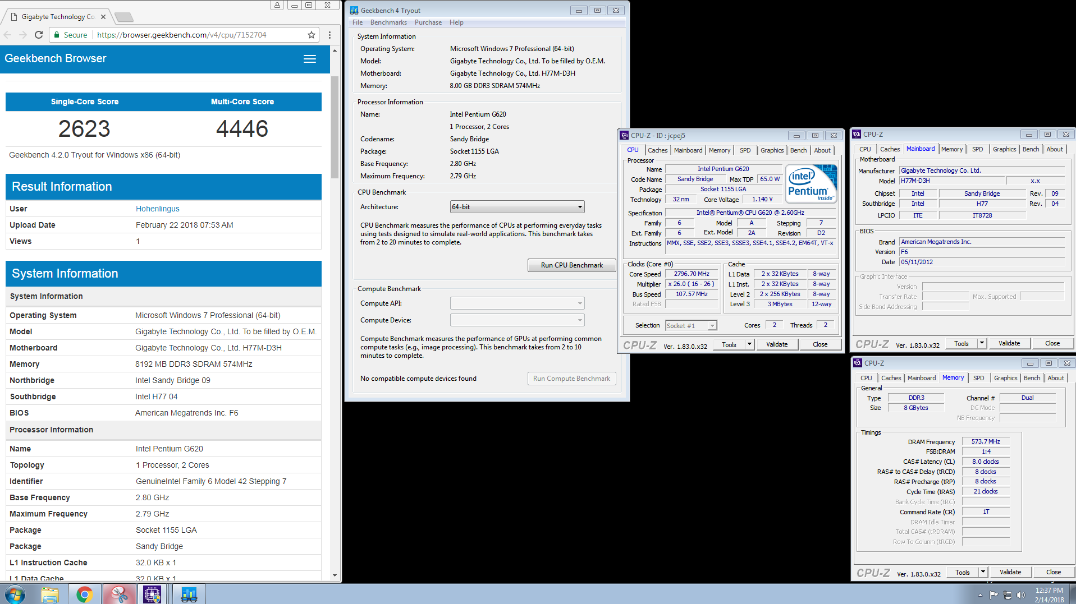The width and height of the screenshot is (1076, 604).
Task: Expand the Compute API dropdown
Action: (518, 303)
